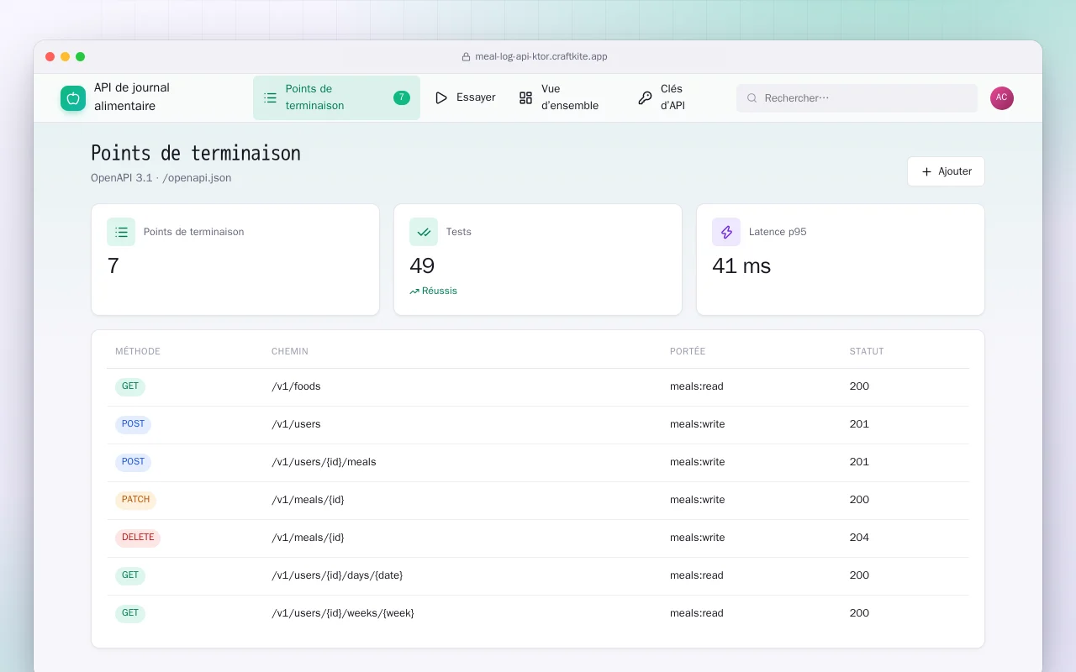Click the POST badge for /v1/users row
This screenshot has width=1076, height=672.
[133, 424]
